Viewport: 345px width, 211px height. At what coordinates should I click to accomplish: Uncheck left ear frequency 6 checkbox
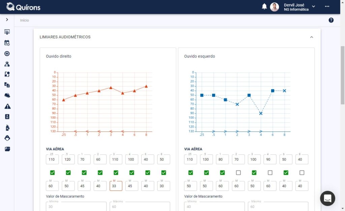coord(286,173)
